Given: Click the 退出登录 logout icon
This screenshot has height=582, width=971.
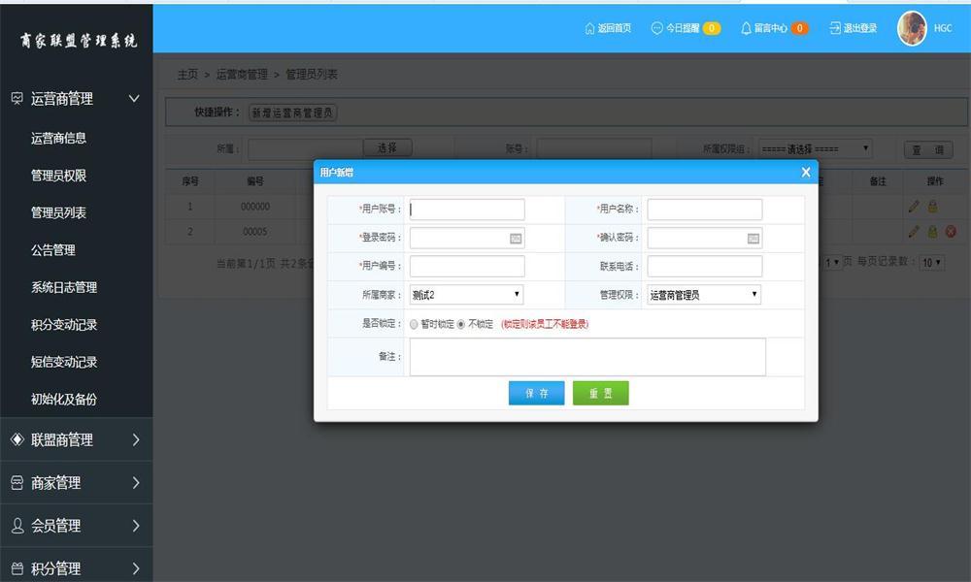Looking at the screenshot, I should (834, 28).
